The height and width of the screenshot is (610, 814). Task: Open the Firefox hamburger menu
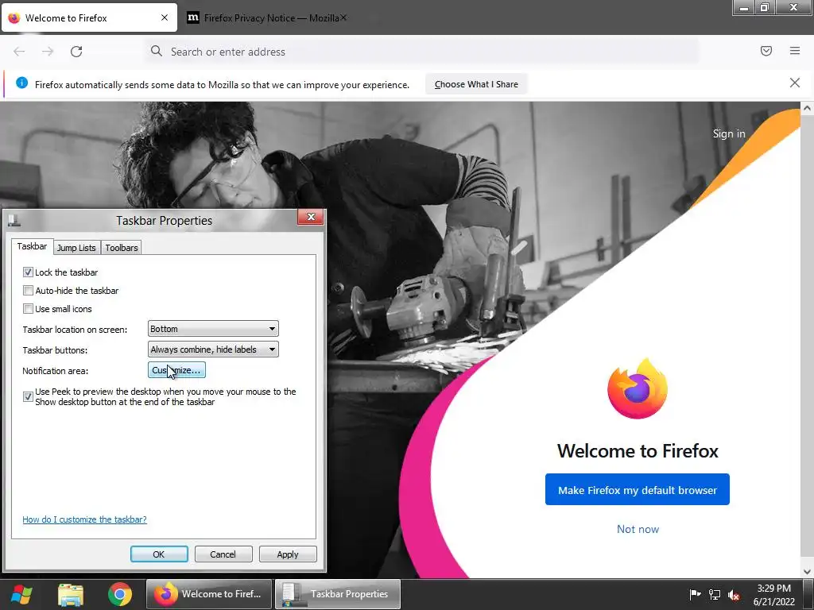pos(795,51)
